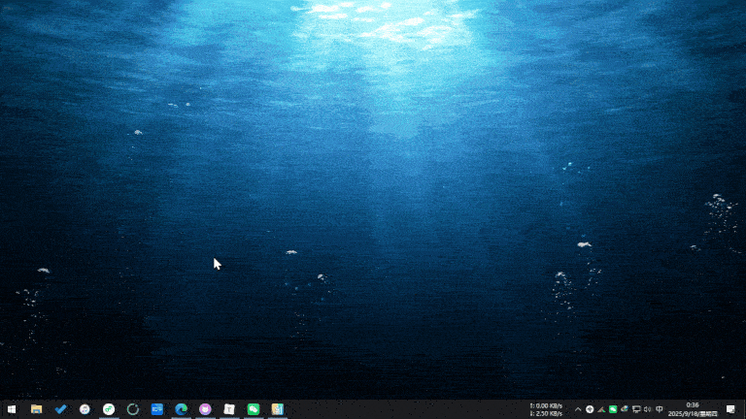
Task: Toggle the Chinese input mode indicator
Action: point(660,409)
